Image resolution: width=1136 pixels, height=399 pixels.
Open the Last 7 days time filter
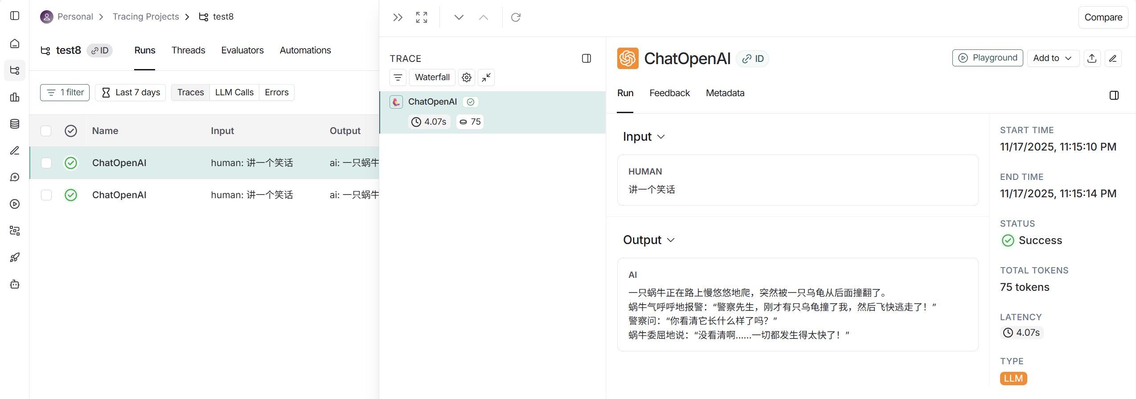pos(131,93)
